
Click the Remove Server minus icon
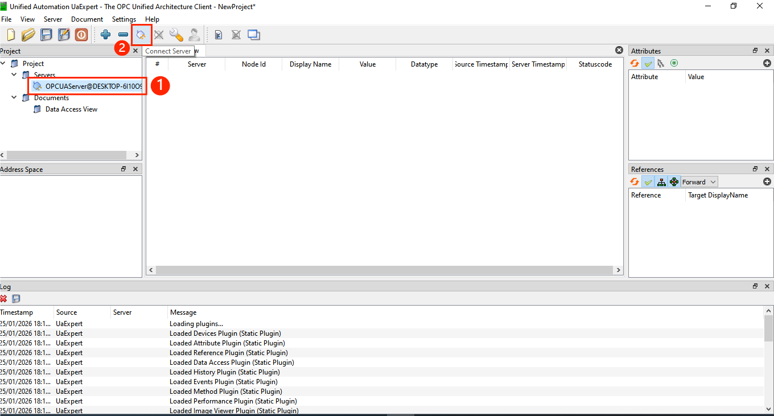pos(123,35)
